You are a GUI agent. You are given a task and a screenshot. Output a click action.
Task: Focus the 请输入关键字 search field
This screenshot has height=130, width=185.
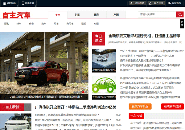pyautogui.click(x=157, y=14)
